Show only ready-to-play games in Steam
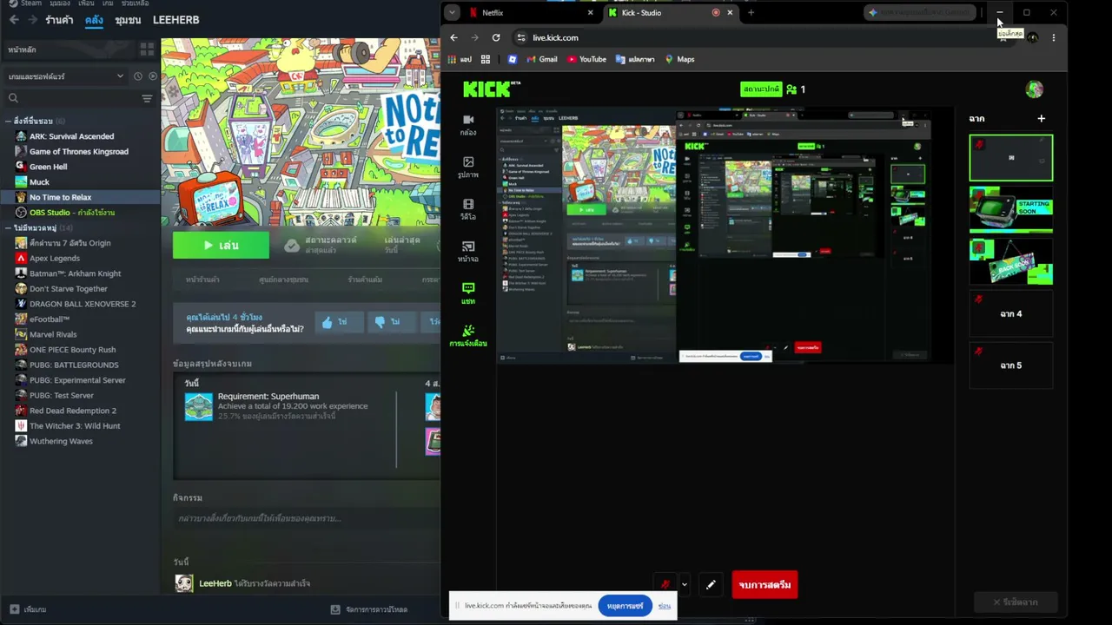 tap(153, 76)
